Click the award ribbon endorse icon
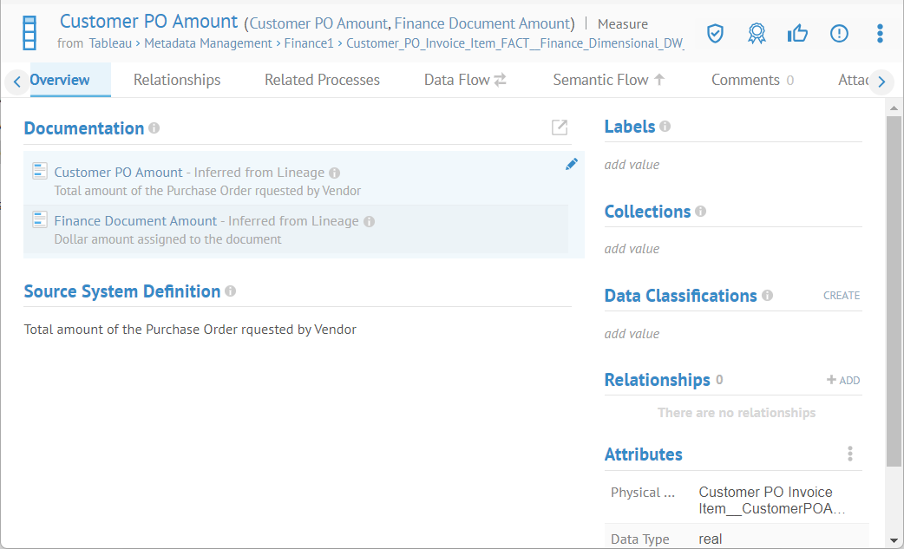Screen dimensions: 904x549 [x=757, y=33]
